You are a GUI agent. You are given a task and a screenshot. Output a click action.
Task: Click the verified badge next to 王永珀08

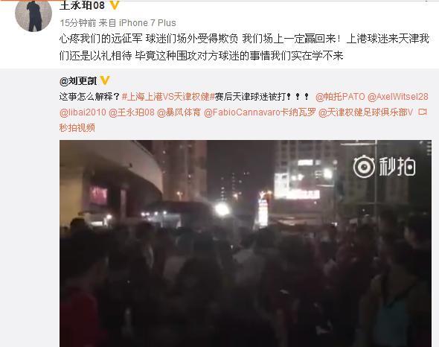115,4
